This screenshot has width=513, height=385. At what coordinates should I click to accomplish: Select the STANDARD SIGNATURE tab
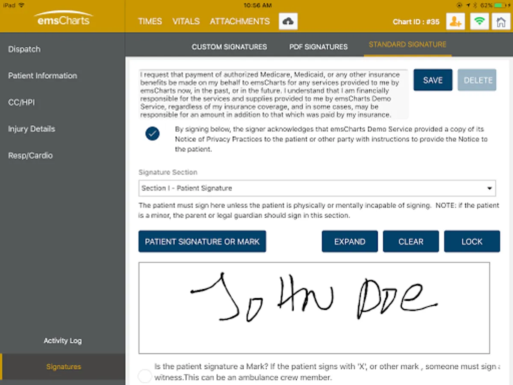pos(407,44)
